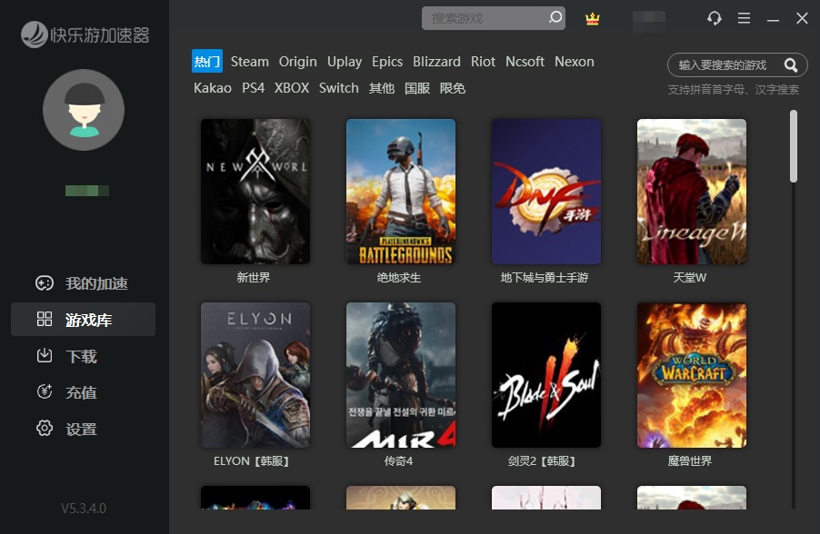Screen dimensions: 820x534
Task: Minimize the accelerator window
Action: click(773, 19)
